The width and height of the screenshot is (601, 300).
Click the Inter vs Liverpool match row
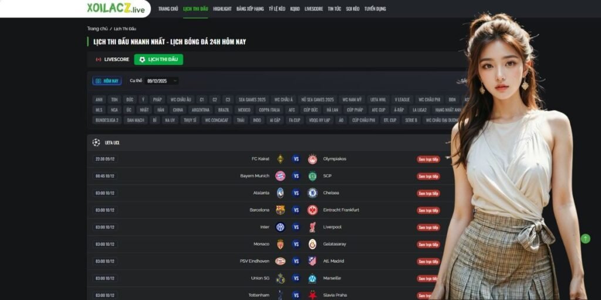[268, 227]
